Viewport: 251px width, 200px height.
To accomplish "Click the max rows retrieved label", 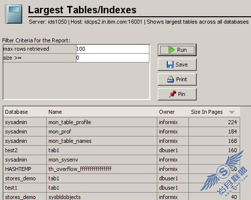I will [x=26, y=49].
